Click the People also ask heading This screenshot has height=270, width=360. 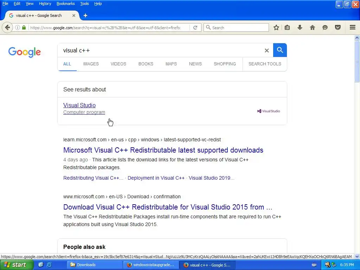click(x=84, y=247)
